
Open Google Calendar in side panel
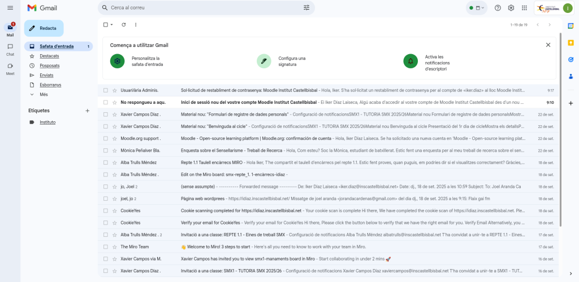571,26
